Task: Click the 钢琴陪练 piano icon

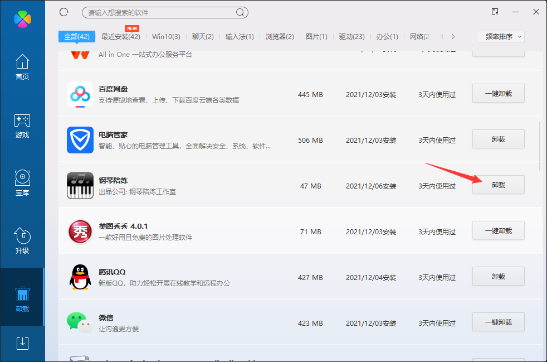Action: 80,186
